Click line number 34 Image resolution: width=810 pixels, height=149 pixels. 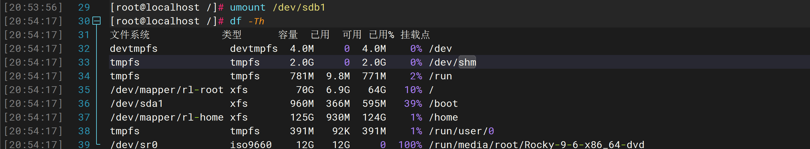(84, 76)
